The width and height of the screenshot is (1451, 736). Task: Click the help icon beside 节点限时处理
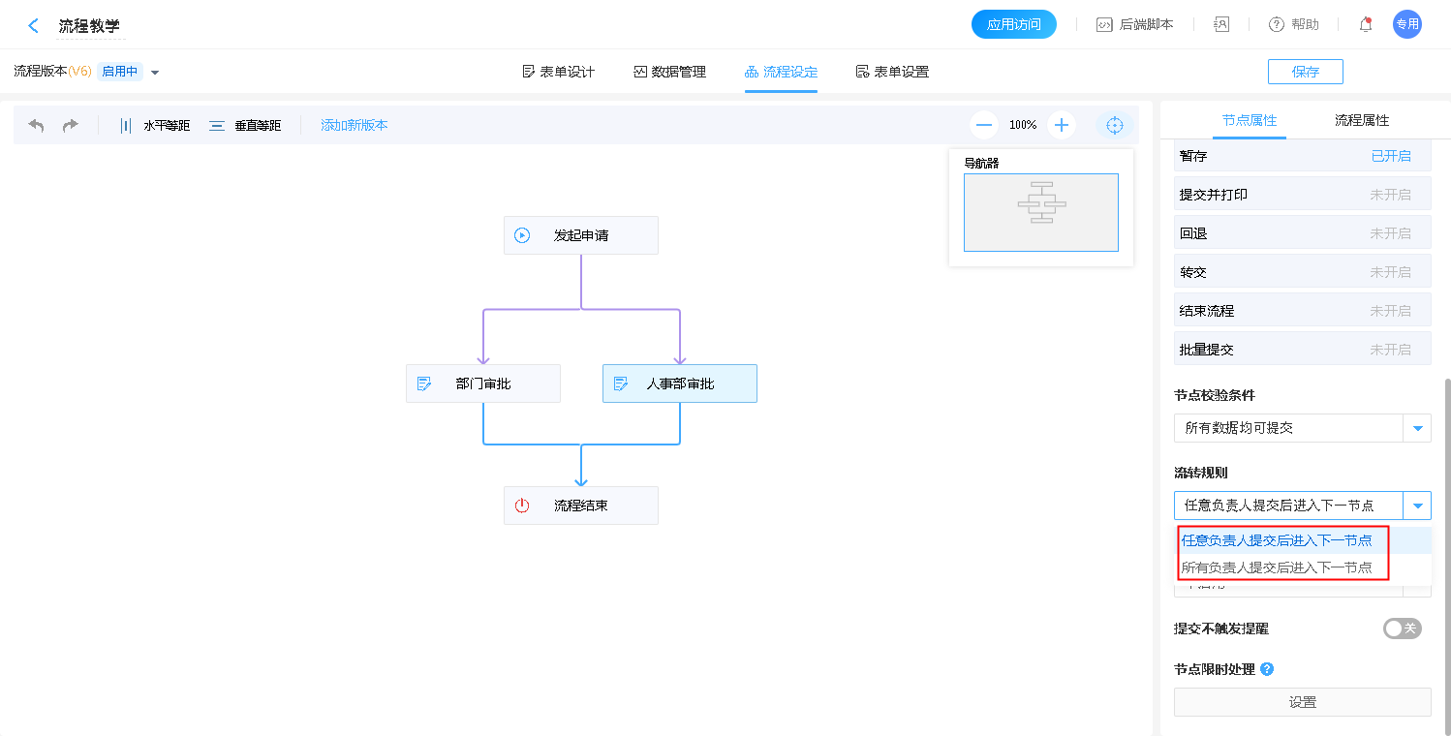point(1267,669)
